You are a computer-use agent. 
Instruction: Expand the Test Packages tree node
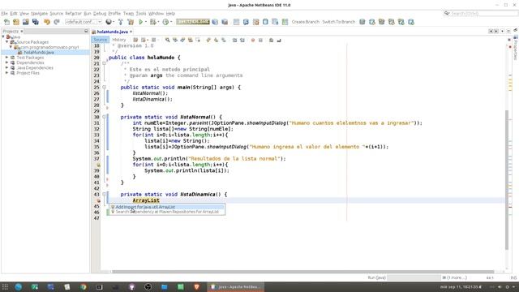7,58
